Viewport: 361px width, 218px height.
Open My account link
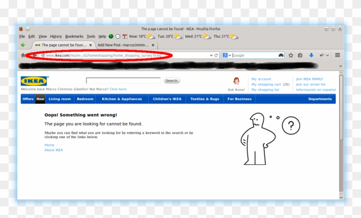click(261, 79)
